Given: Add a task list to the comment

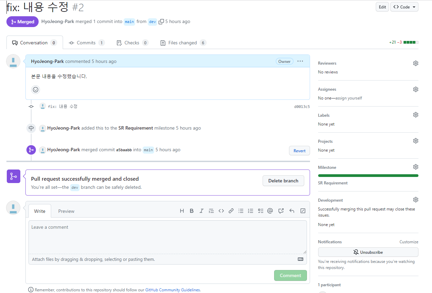Looking at the screenshot, I should click(x=261, y=210).
